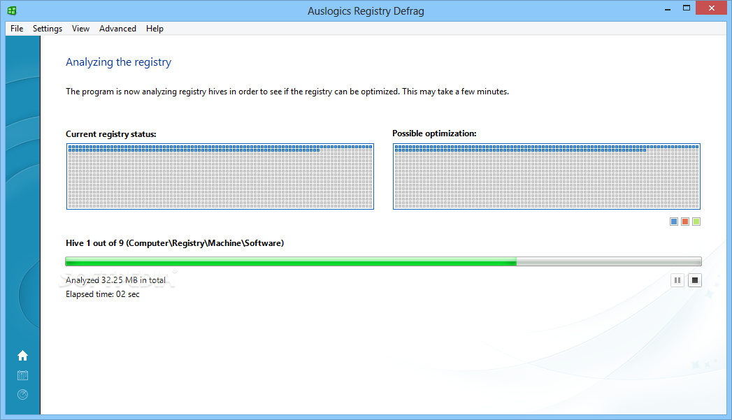Click the Home icon in sidebar
Screen dimensions: 732x420
(22, 356)
